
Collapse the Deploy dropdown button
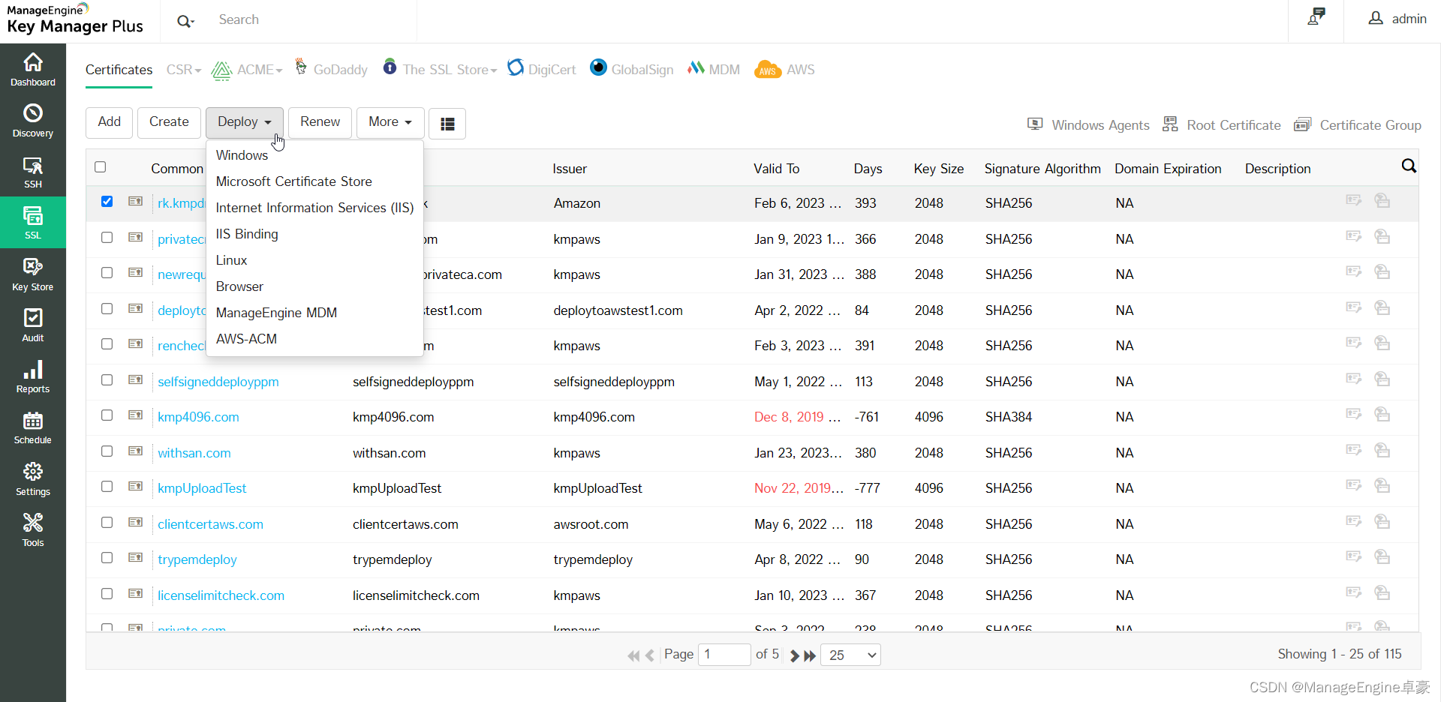coord(244,122)
